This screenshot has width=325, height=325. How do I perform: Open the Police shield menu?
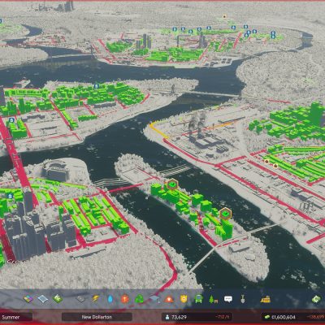pyautogui.click(x=184, y=299)
